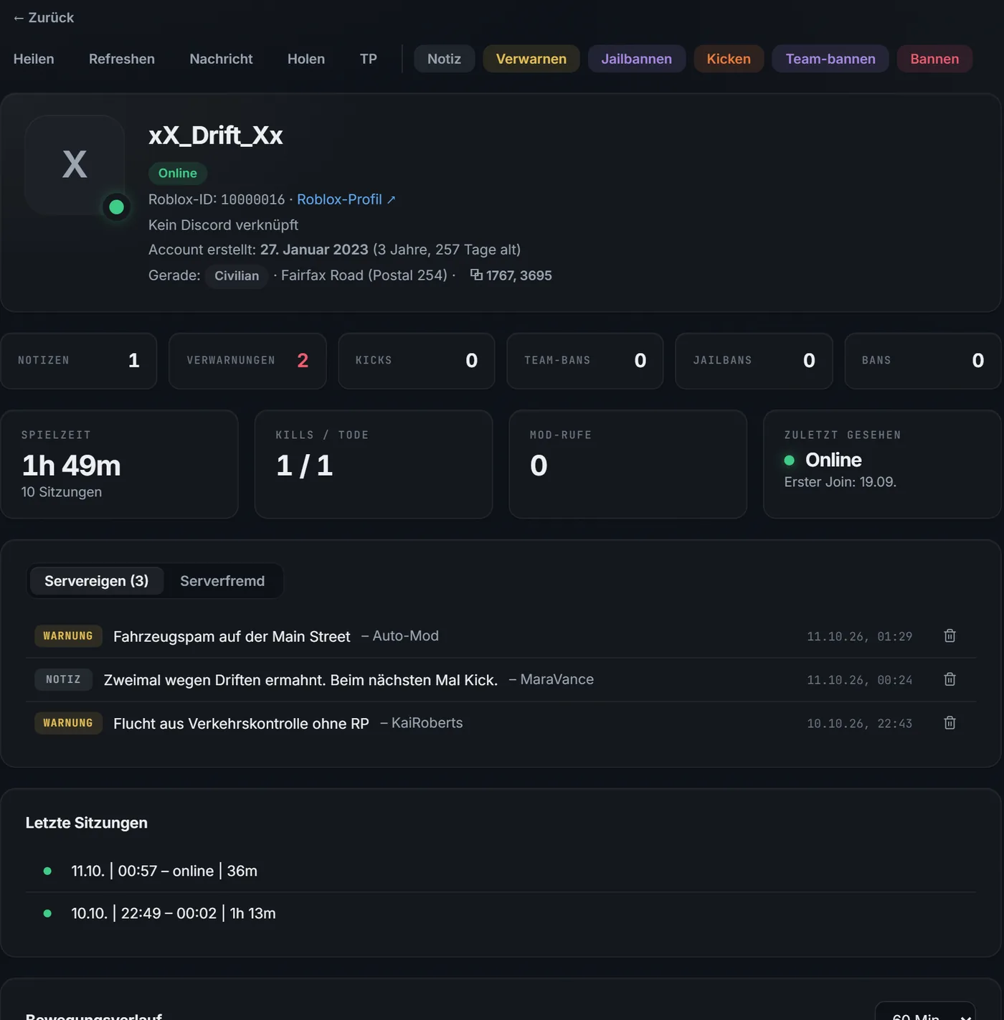Click timestamp 11.10.26, 01:29
This screenshot has height=1020, width=1004.
coord(860,636)
